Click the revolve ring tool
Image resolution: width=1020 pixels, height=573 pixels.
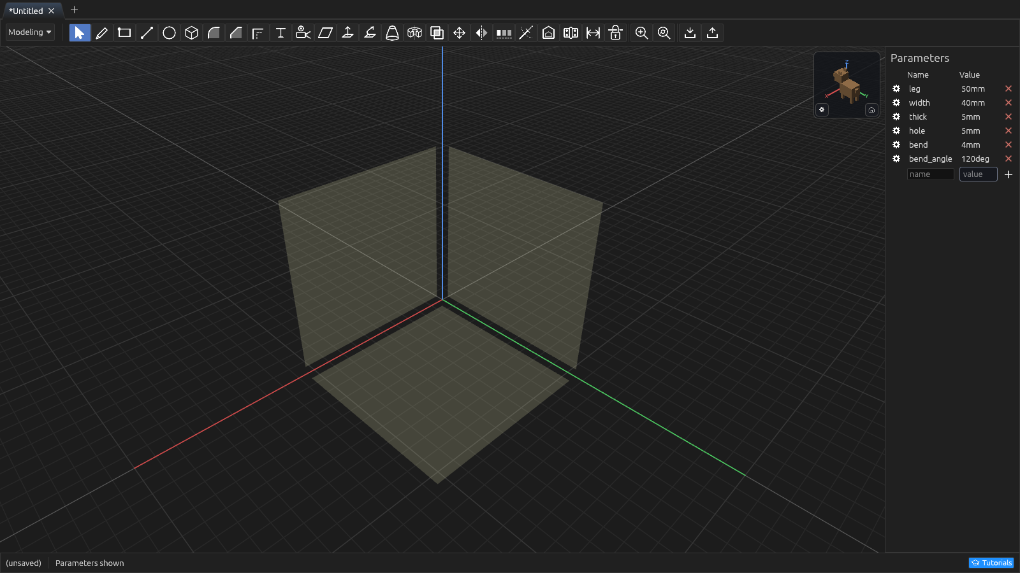[x=414, y=32]
